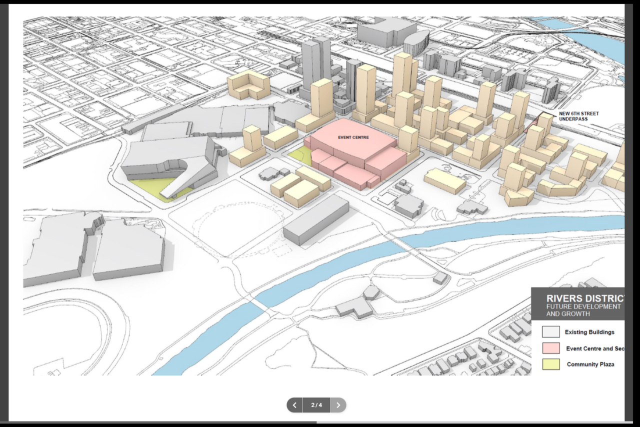Viewport: 640px width, 427px height.
Task: Click the RIVERS DISTRICT legend title
Action: tap(585, 298)
